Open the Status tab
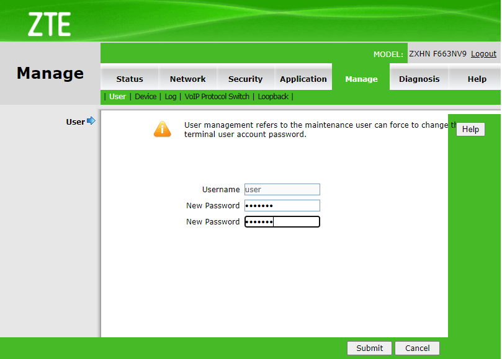Image resolution: width=502 pixels, height=359 pixels. coord(129,79)
